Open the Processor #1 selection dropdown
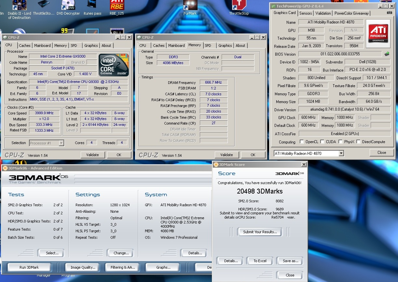 click(61, 143)
